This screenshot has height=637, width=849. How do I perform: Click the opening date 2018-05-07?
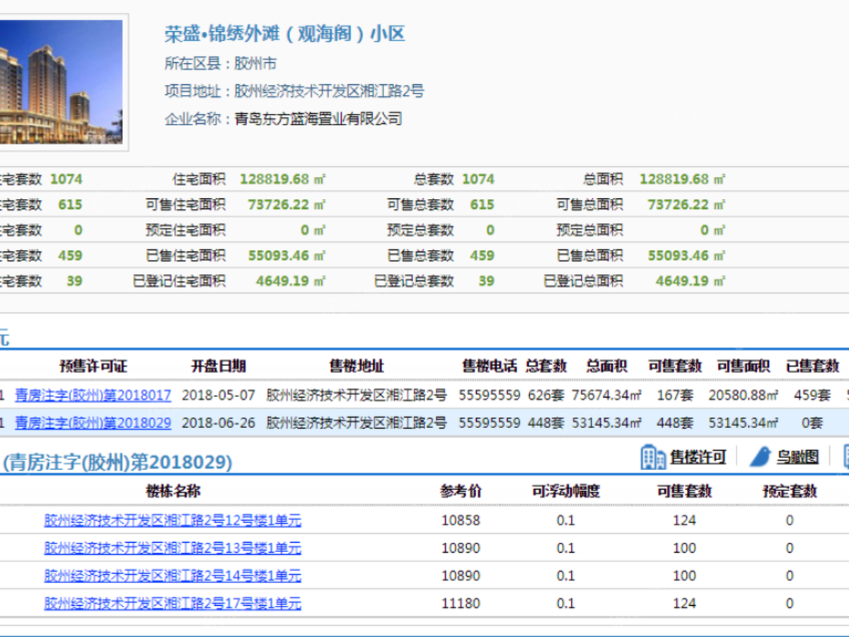pyautogui.click(x=219, y=395)
